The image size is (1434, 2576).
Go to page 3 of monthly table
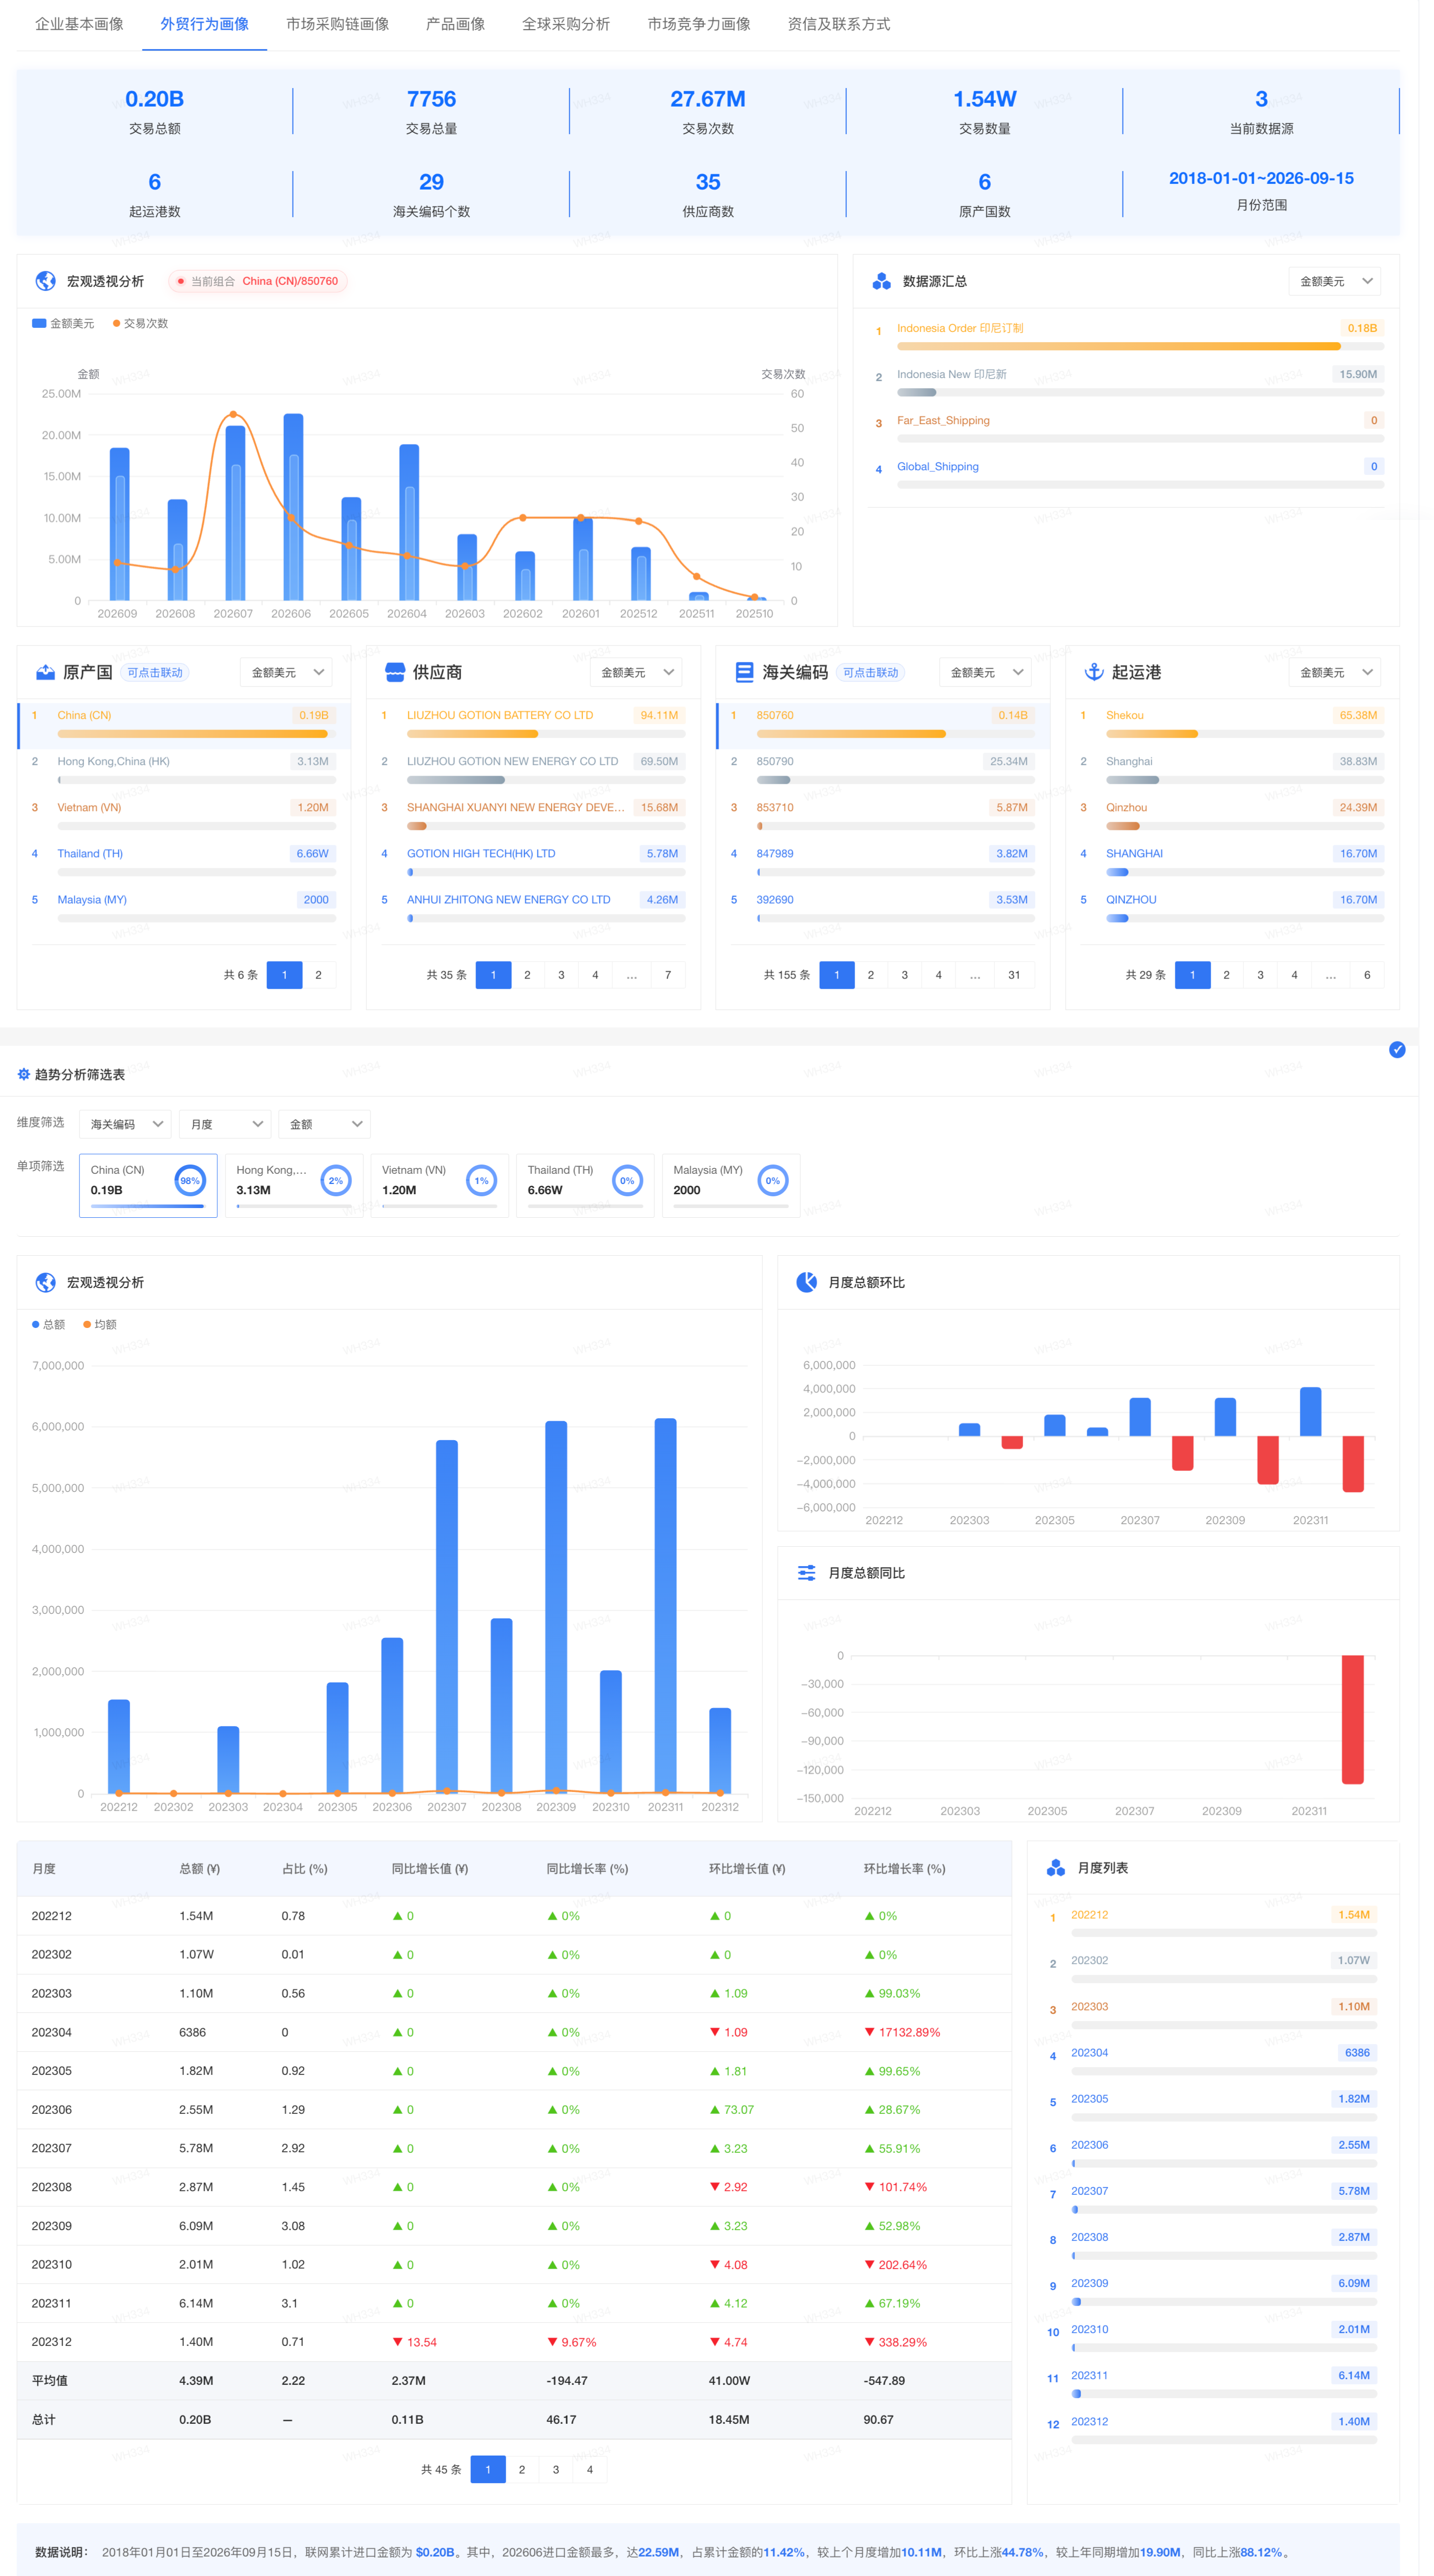coord(556,2469)
